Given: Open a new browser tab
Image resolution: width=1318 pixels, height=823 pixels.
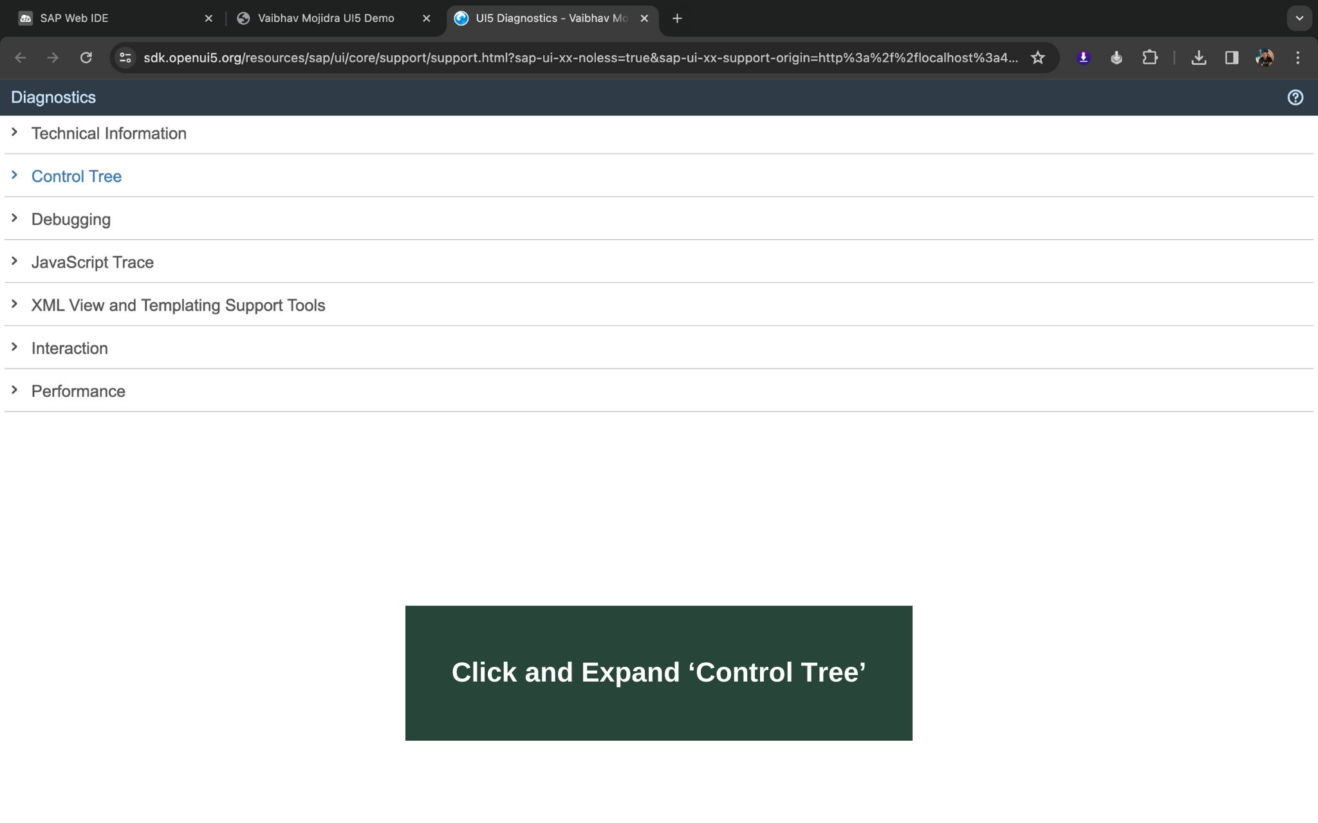Looking at the screenshot, I should tap(676, 19).
